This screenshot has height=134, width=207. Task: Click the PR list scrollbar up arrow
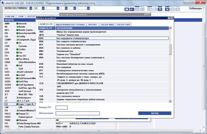coord(170,28)
